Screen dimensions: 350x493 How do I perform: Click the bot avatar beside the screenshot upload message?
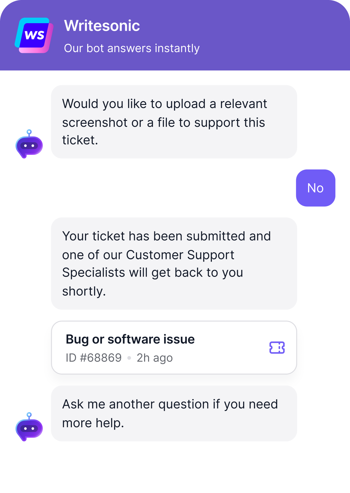(29, 144)
